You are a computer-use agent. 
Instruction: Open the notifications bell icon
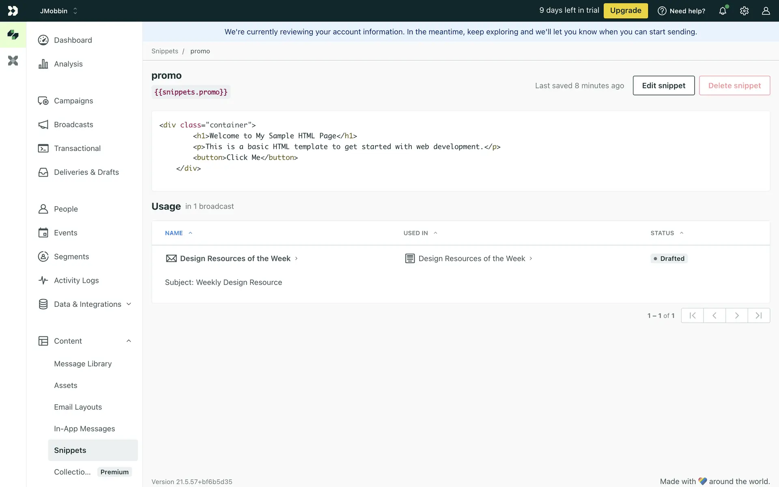723,11
